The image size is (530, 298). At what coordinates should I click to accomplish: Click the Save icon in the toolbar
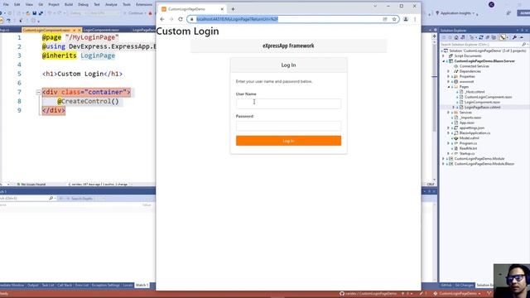pyautogui.click(x=35, y=13)
